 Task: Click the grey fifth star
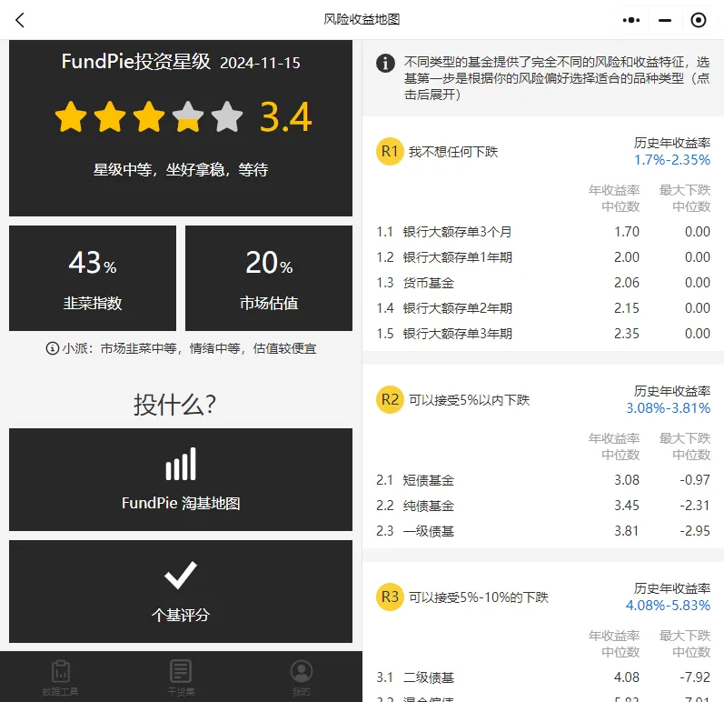coord(227,117)
